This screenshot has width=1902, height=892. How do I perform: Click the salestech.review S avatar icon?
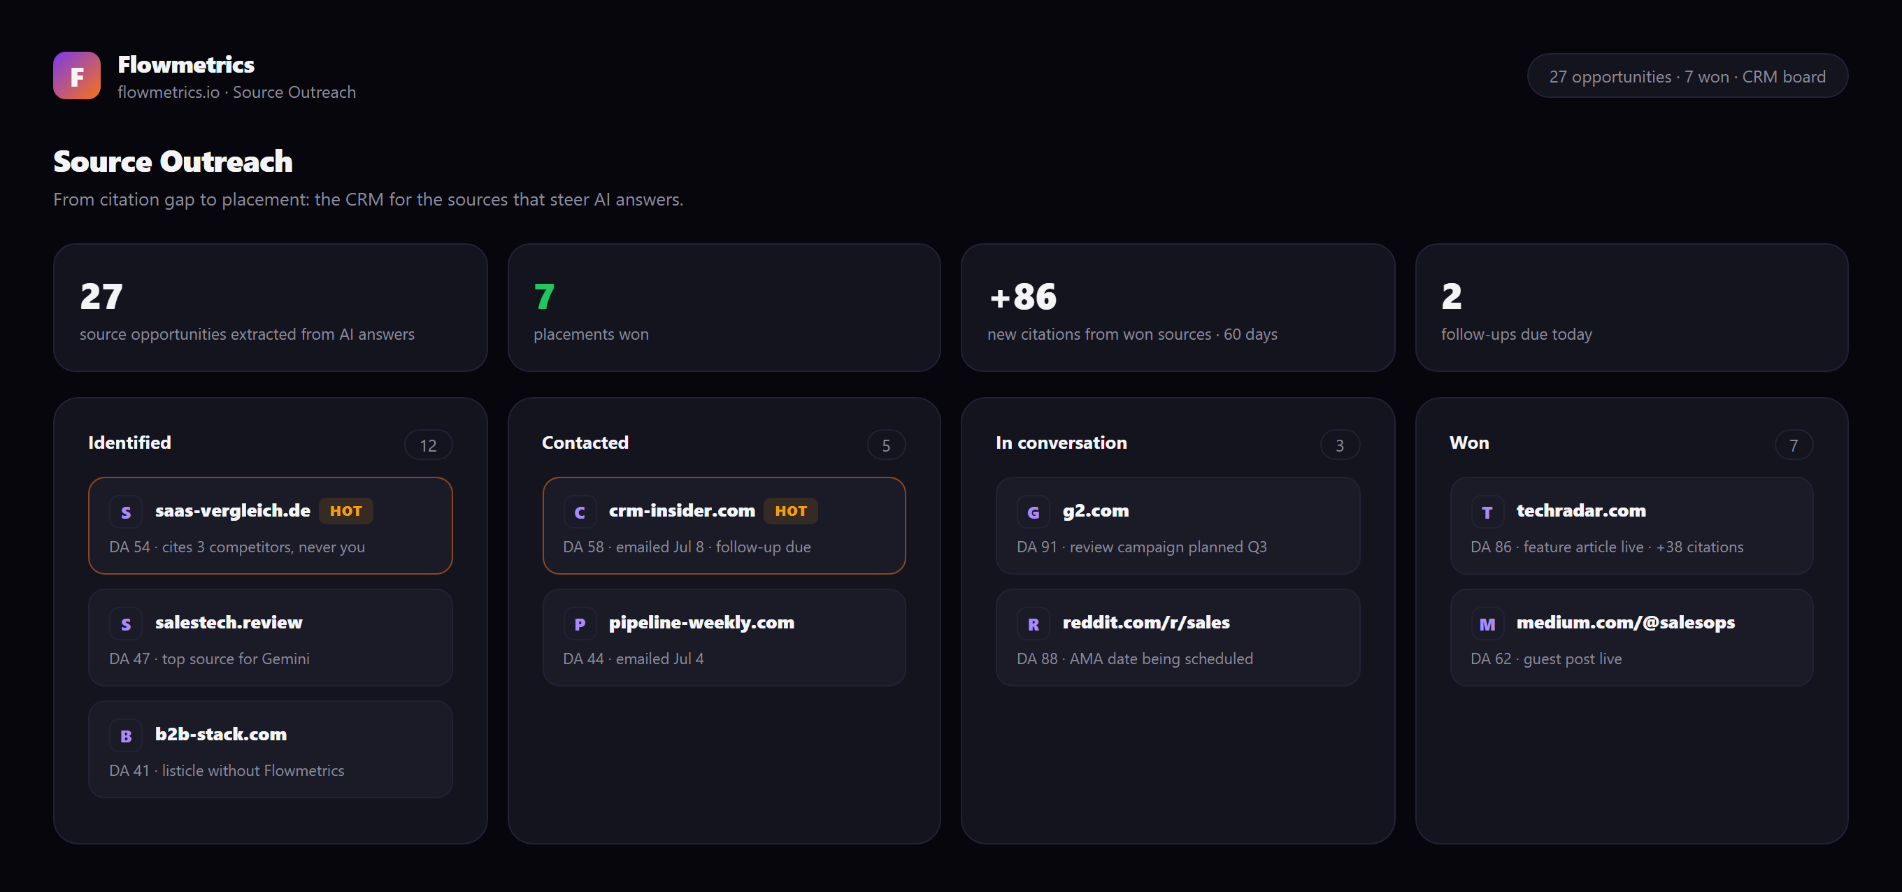(x=126, y=624)
